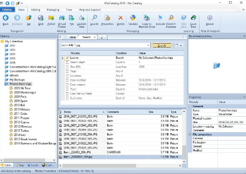The image size is (246, 174).
Task: Click the Take Back loaning icon
Action: point(184,21)
